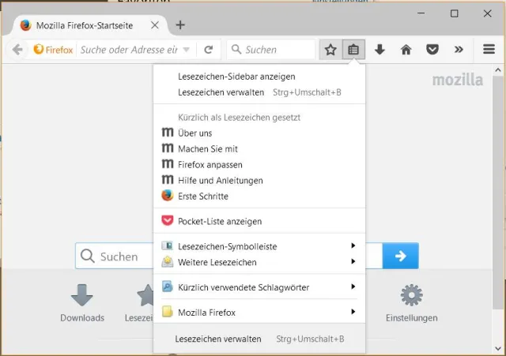This screenshot has width=506, height=356.
Task: Show more toolbar tools overflow chevron
Action: (x=459, y=50)
